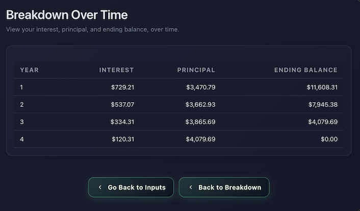Click the Breakdown Over Time heading

point(67,15)
